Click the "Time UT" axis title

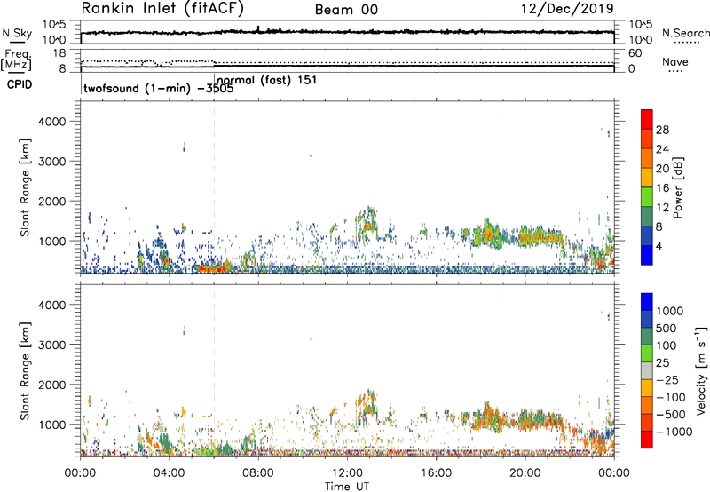pyautogui.click(x=347, y=487)
